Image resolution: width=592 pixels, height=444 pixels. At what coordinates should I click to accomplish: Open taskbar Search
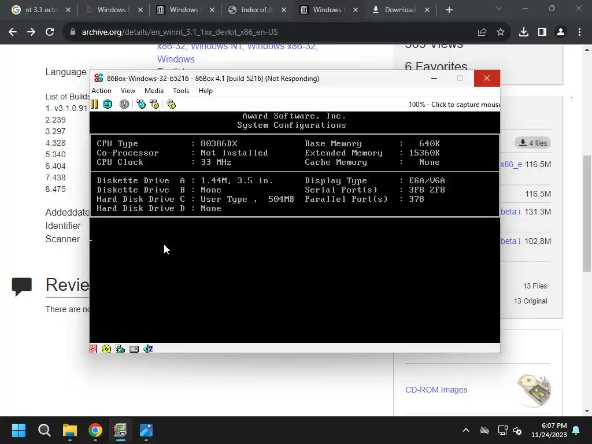point(44,430)
